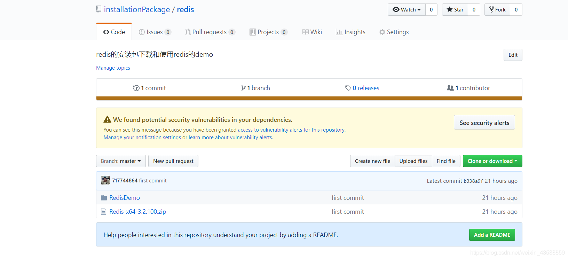568x259 pixels.
Task: Open the Branch: master dropdown
Action: 121,161
